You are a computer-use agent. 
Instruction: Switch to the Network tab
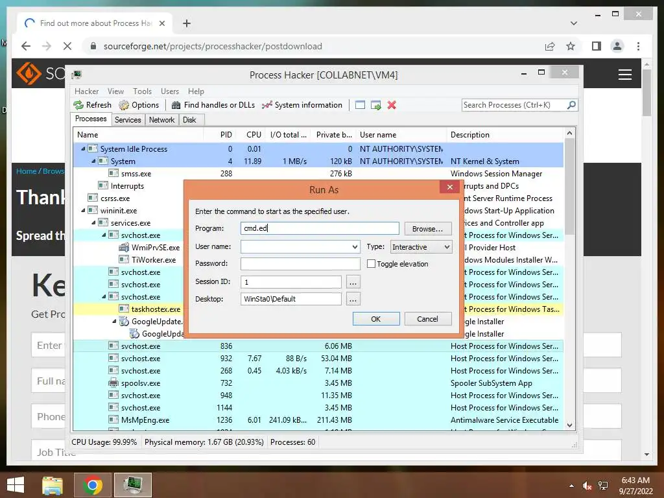click(161, 120)
